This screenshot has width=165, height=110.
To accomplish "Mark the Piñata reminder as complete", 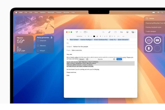I will (x=38, y=51).
